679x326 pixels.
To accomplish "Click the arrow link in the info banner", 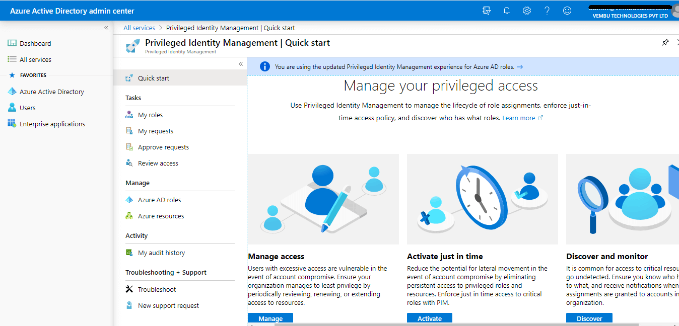I will 520,66.
